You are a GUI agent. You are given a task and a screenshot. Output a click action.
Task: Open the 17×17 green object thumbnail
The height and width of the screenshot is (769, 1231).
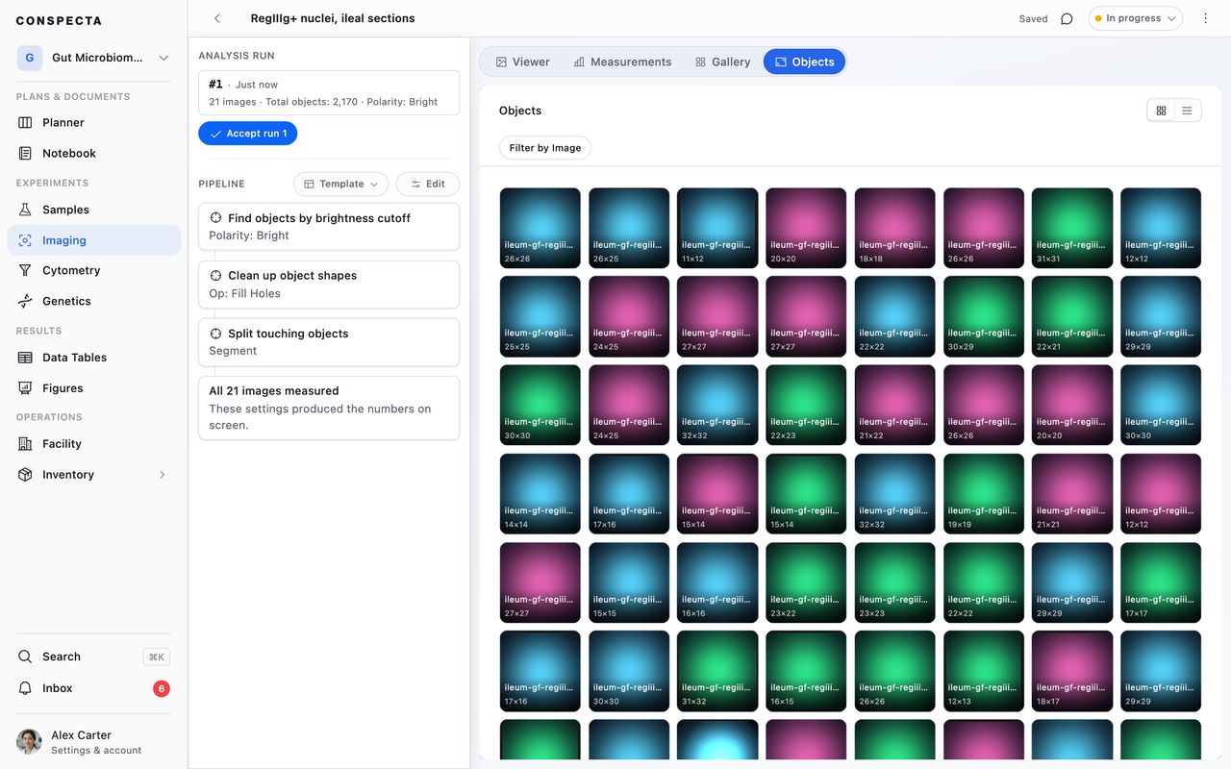point(1161,583)
